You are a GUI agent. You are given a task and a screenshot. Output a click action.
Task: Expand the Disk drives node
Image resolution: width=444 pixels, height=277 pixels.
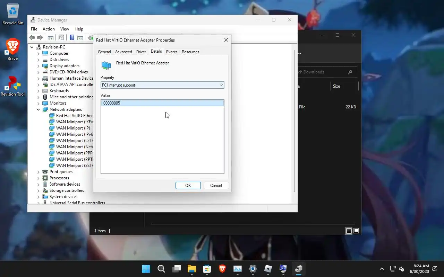coord(39,60)
